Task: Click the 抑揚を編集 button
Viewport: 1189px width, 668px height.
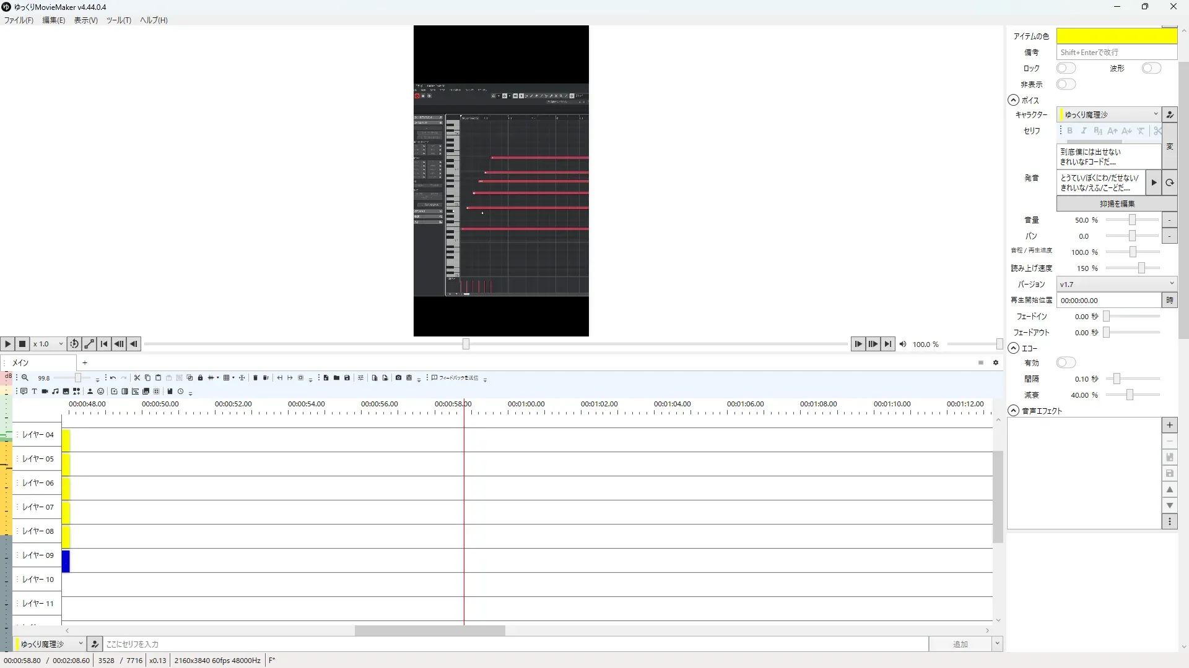Action: [1117, 204]
